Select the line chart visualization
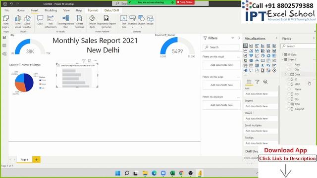The image size is (317, 178). point(246,50)
